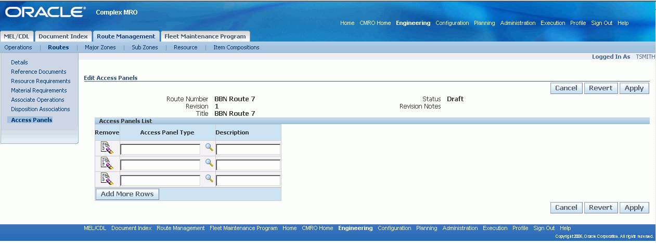Click Planning in the top header
The width and height of the screenshot is (656, 243).
click(484, 23)
